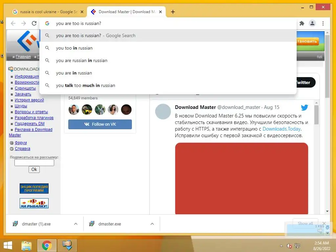Click the orange install button on banner

308,41
